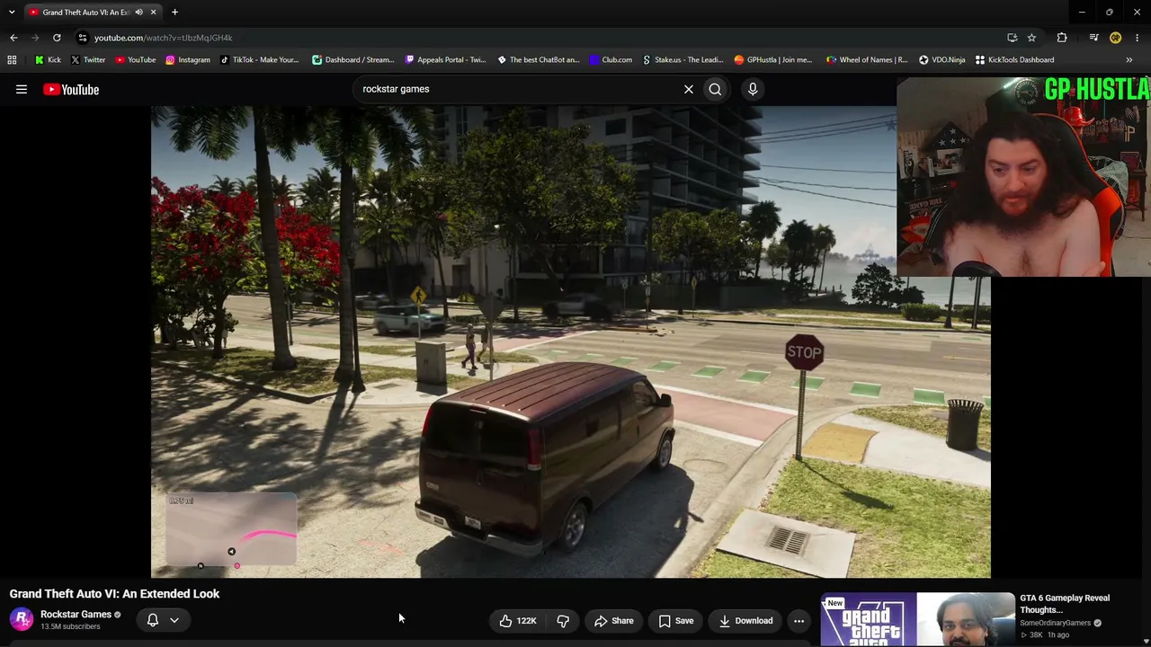1151x647 pixels.
Task: Go to YouTube home via logo
Action: point(71,89)
